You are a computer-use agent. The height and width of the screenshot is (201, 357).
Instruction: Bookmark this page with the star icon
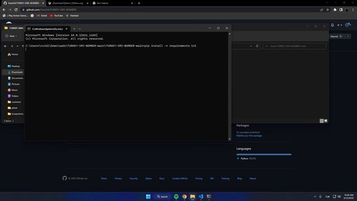pyautogui.click(x=327, y=10)
